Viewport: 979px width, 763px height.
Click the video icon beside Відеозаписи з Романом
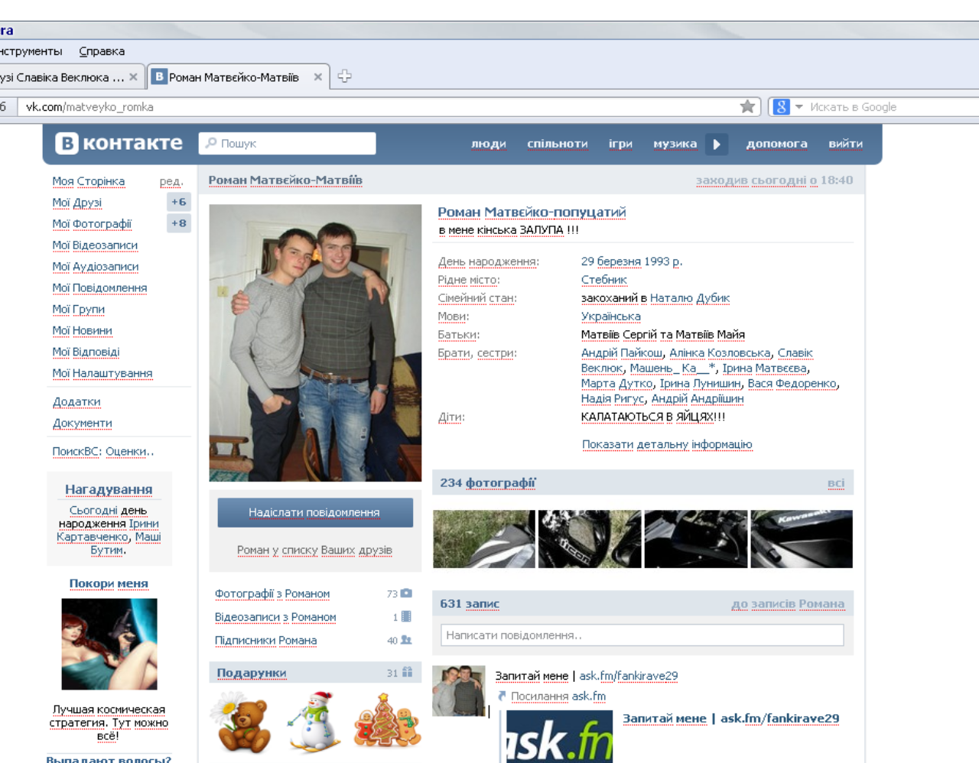tap(406, 616)
